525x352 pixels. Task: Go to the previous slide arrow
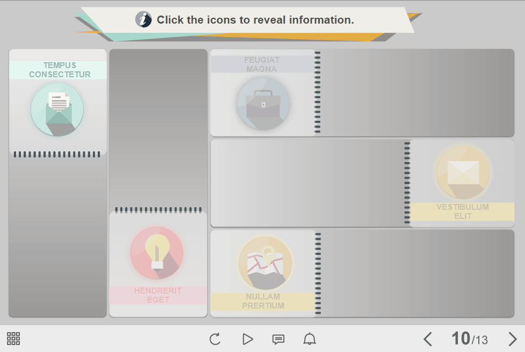click(x=427, y=339)
